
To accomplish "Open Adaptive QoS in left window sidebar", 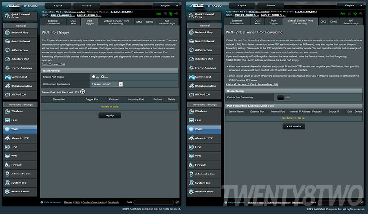I will (x=20, y=59).
